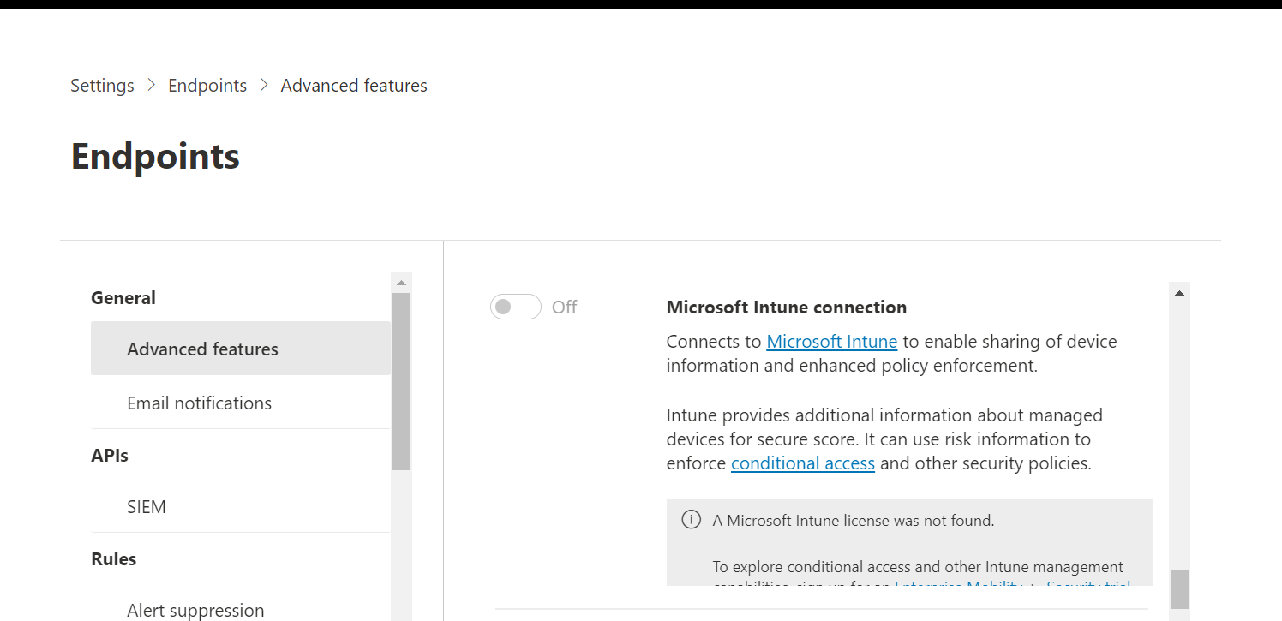Select Advanced features in the breadcrumb

354,86
